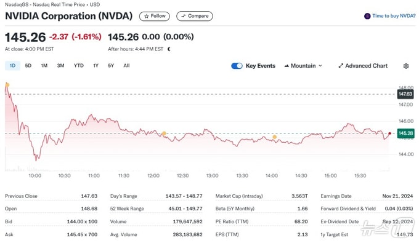Open the Time to buy NVDA? link
Image resolution: width=419 pixels, height=243 pixels.
point(394,16)
